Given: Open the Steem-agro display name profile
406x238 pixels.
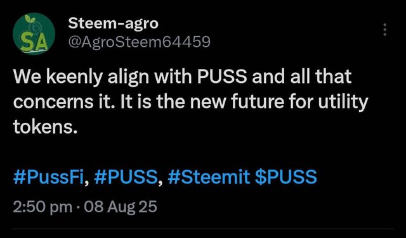Looking at the screenshot, I should 113,24.
